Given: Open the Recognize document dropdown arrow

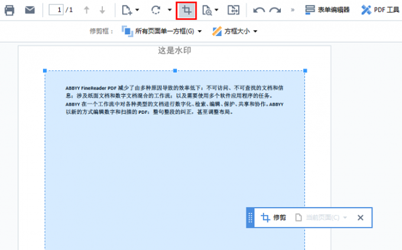Looking at the screenshot, I should tap(216, 10).
